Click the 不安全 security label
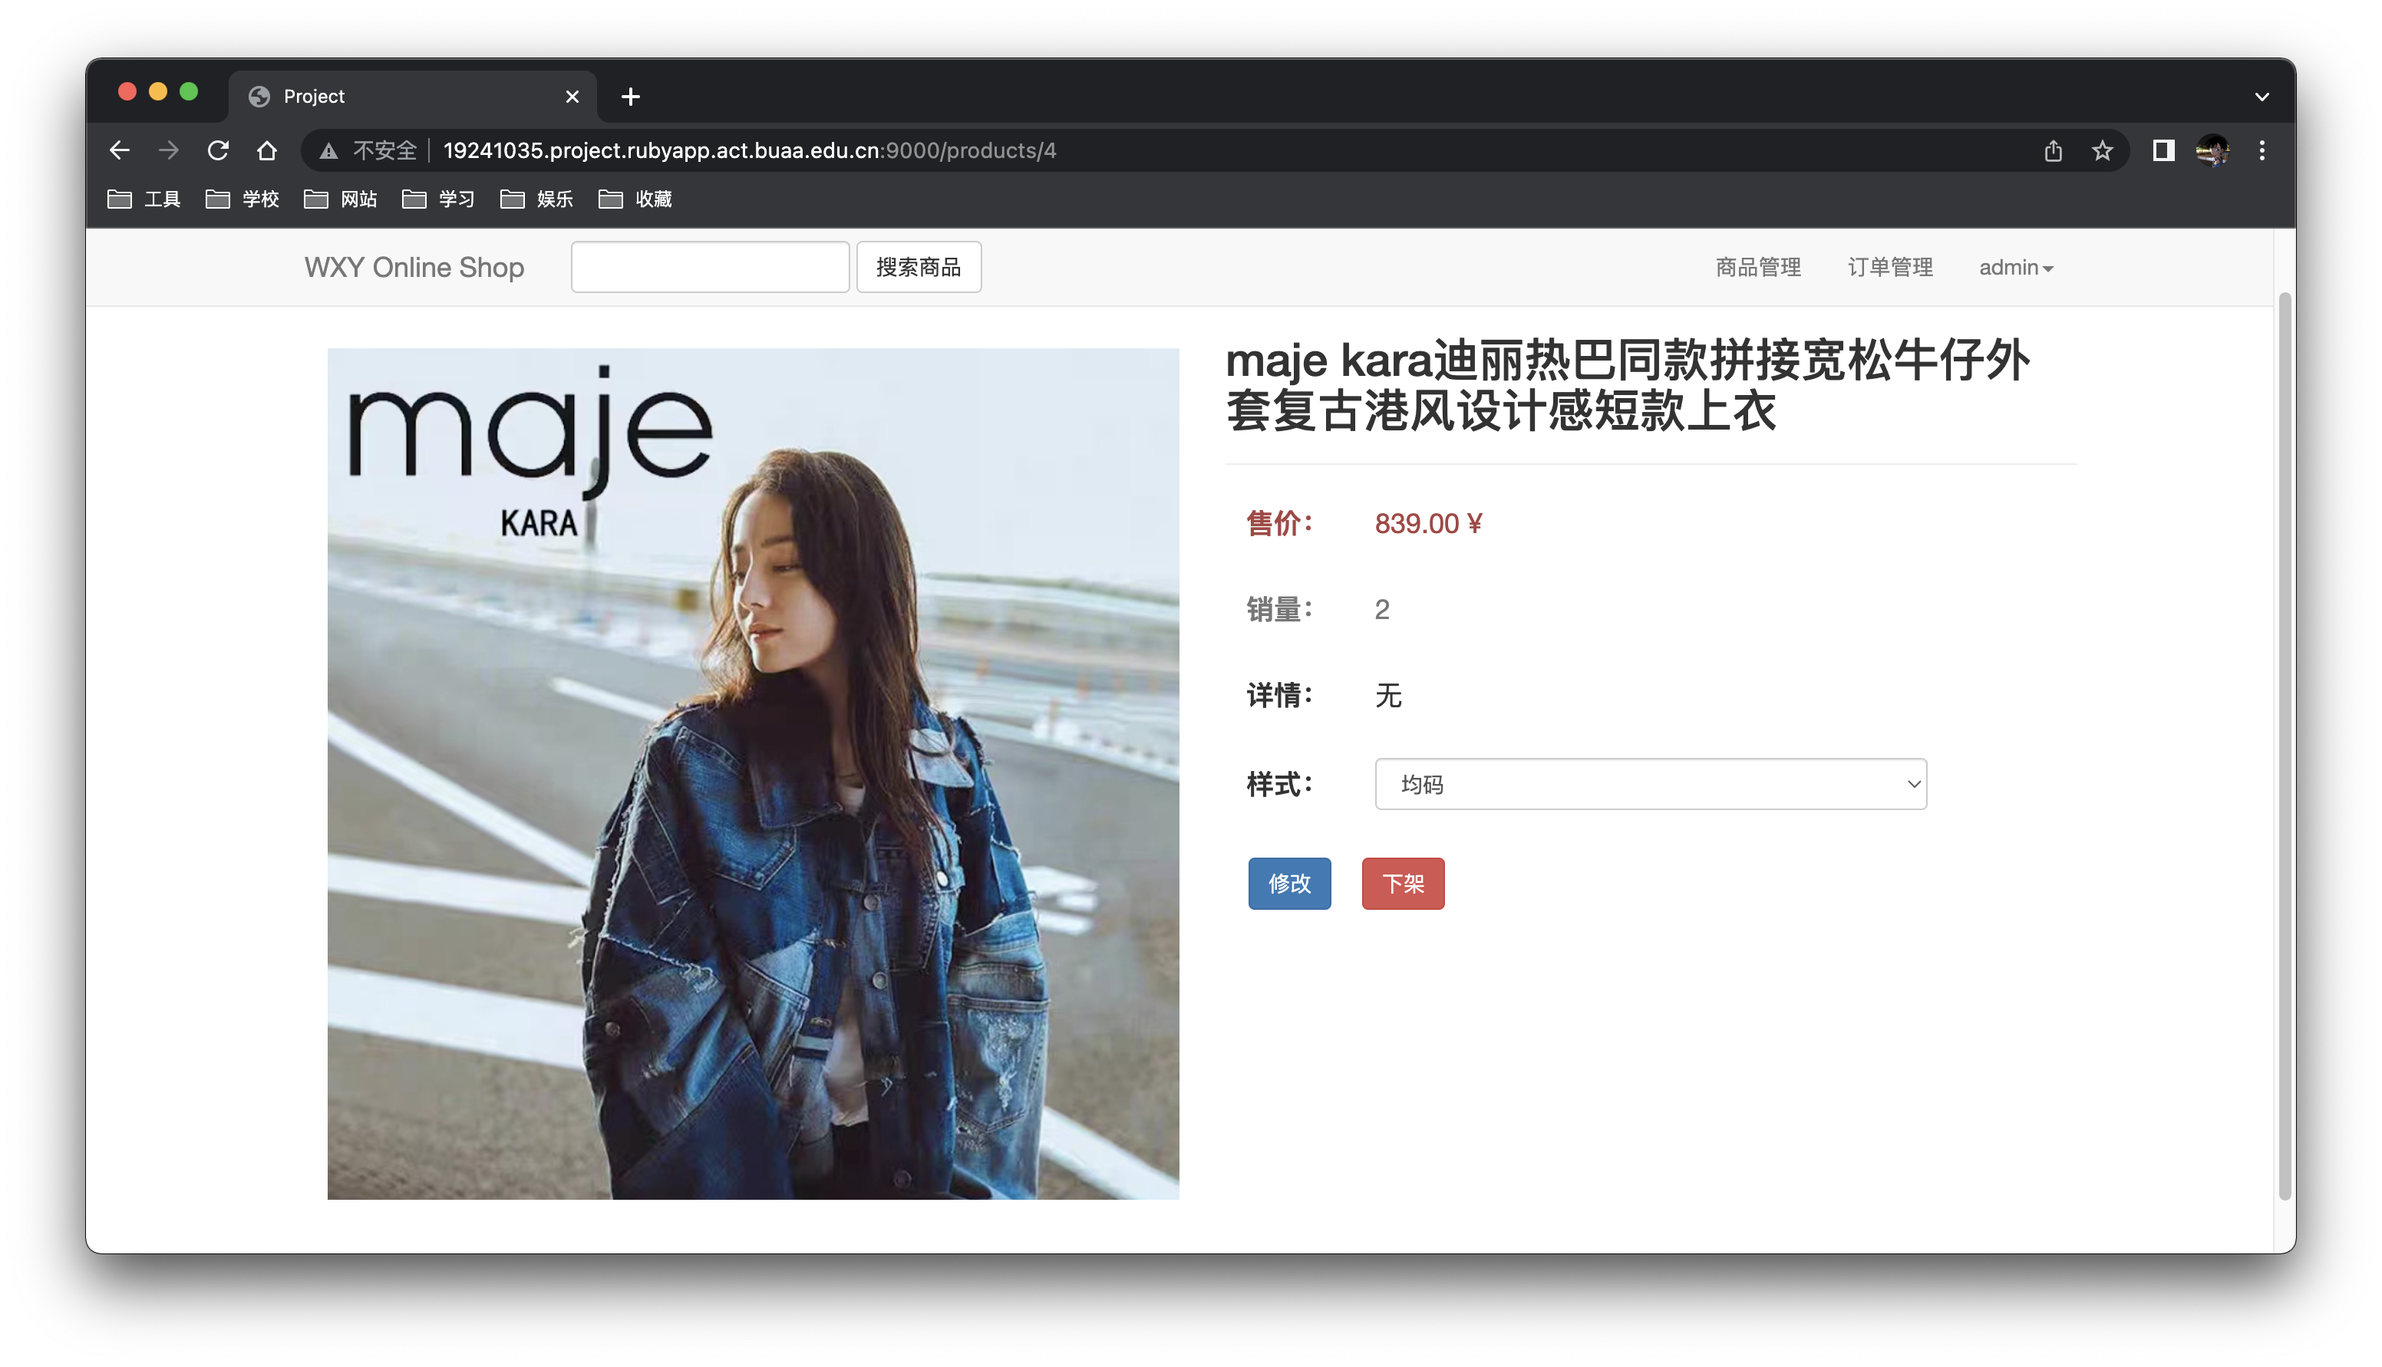Viewport: 2382px width, 1367px height. (384, 151)
